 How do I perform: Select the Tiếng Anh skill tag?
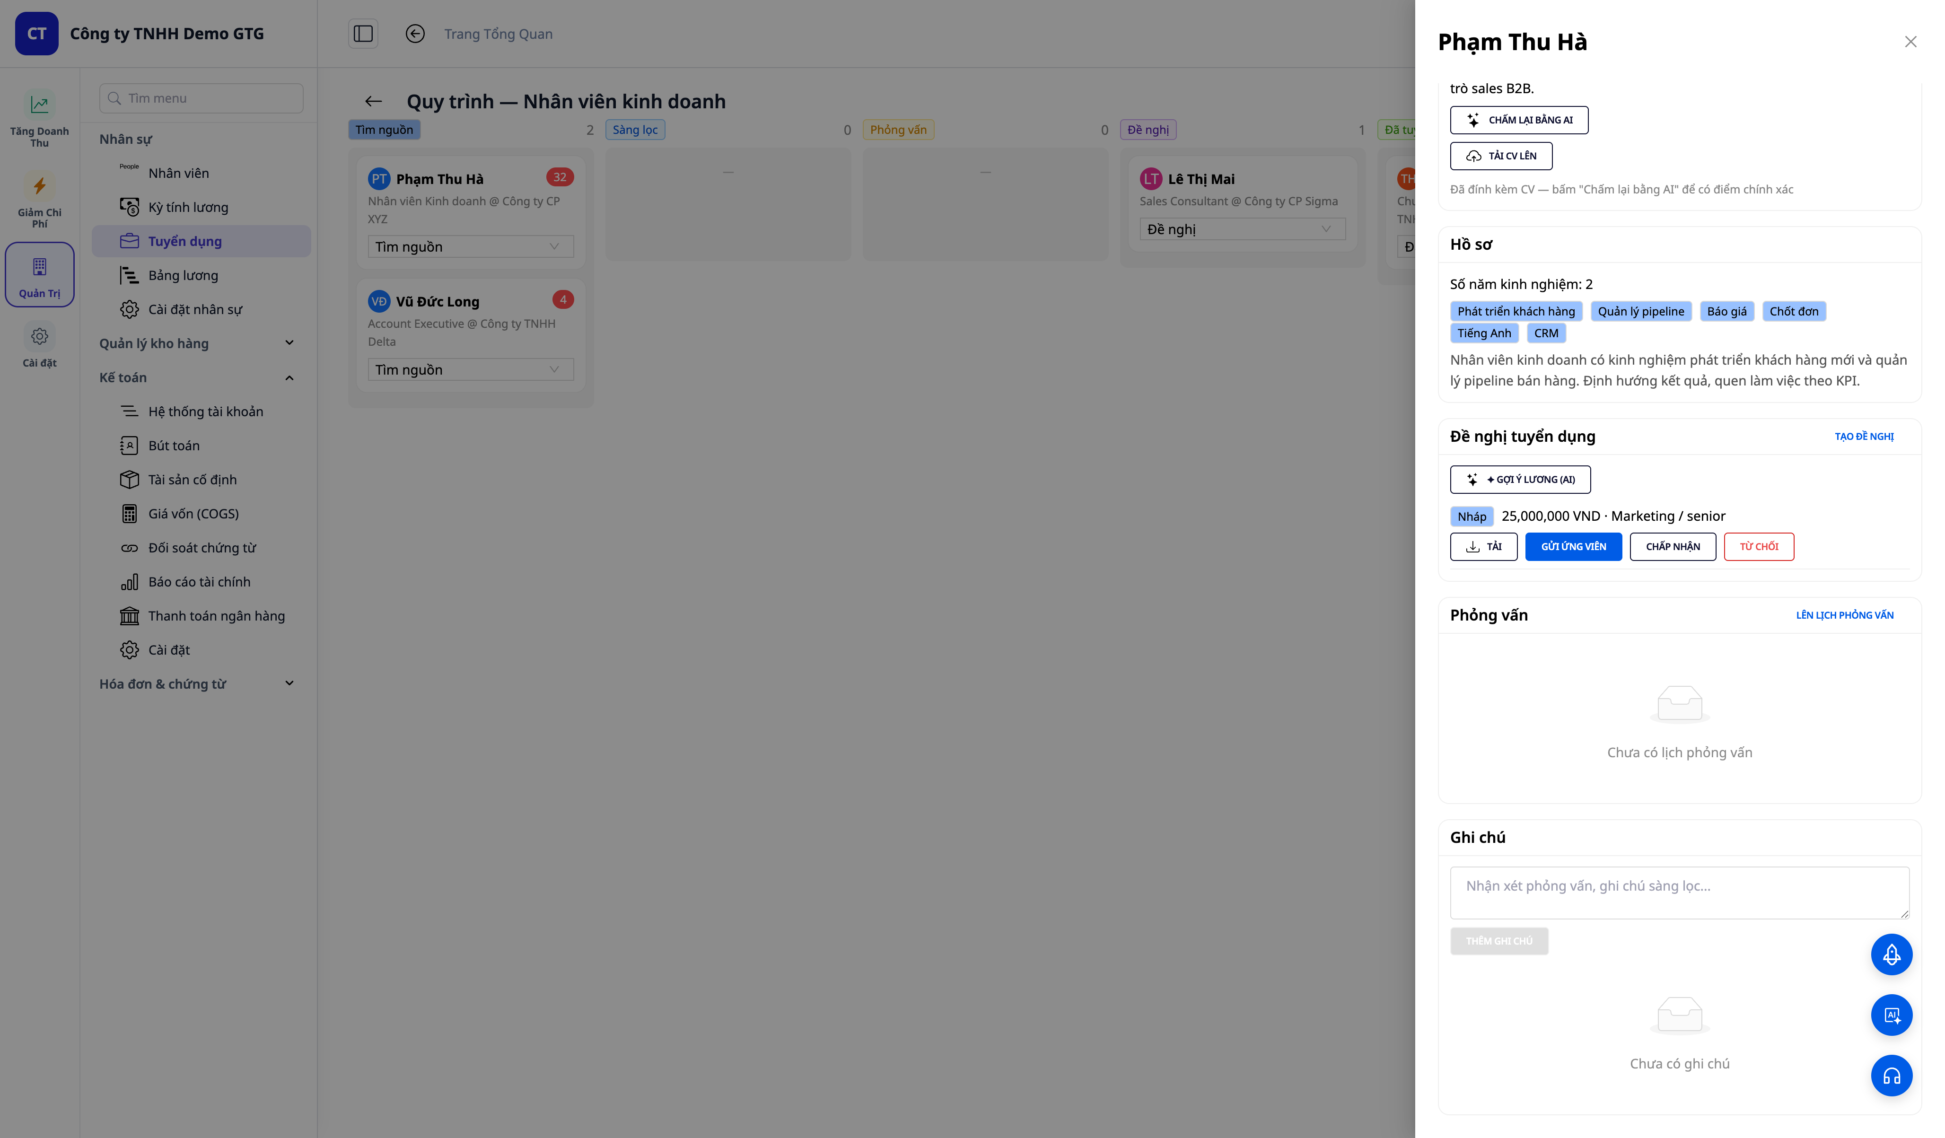pos(1484,333)
